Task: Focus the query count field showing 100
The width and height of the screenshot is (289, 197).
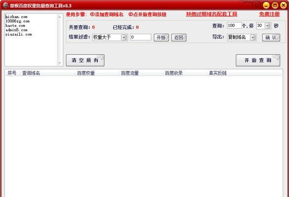Action: [234, 26]
